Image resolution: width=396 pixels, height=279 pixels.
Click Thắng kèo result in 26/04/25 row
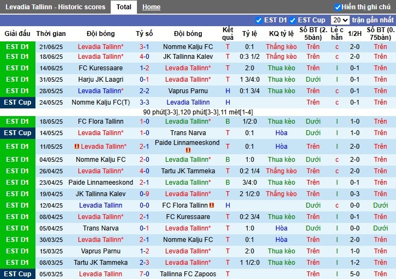281,171
